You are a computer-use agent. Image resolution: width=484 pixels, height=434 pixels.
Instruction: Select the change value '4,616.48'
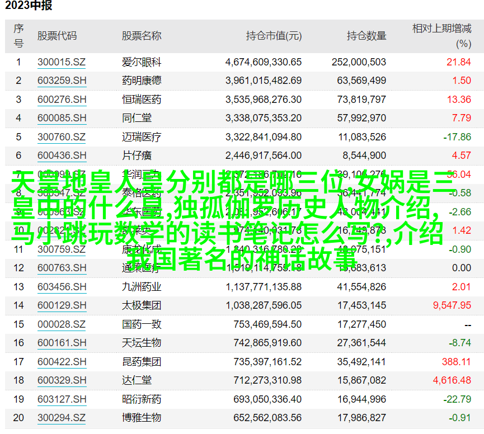452,380
